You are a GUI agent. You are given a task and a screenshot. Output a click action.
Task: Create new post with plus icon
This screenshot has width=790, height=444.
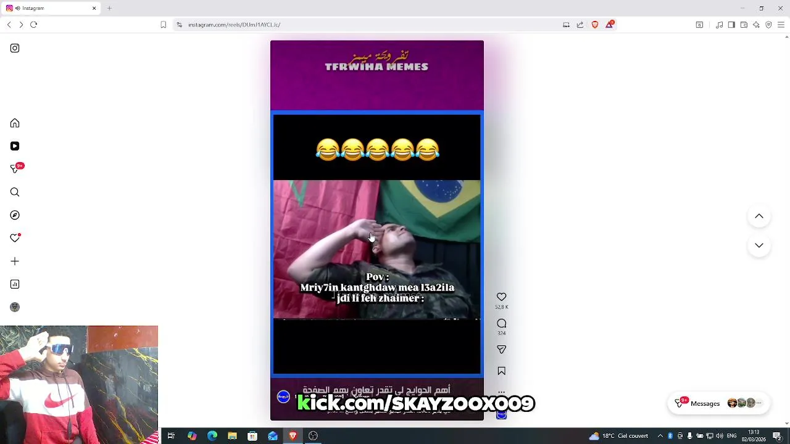[x=15, y=261]
